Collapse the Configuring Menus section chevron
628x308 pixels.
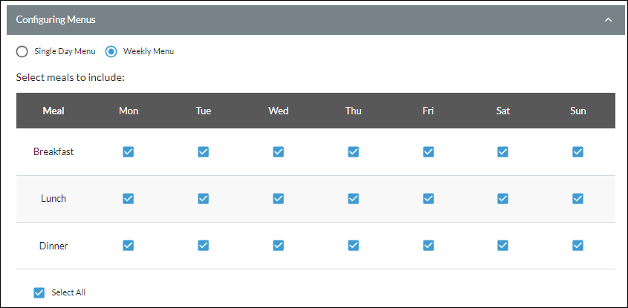coord(609,20)
